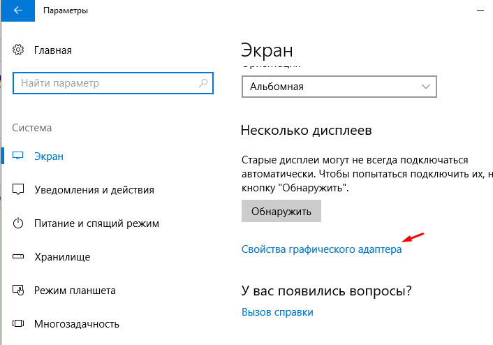This screenshot has width=493, height=345.
Task: Open the Главная home link
Action: point(53,50)
